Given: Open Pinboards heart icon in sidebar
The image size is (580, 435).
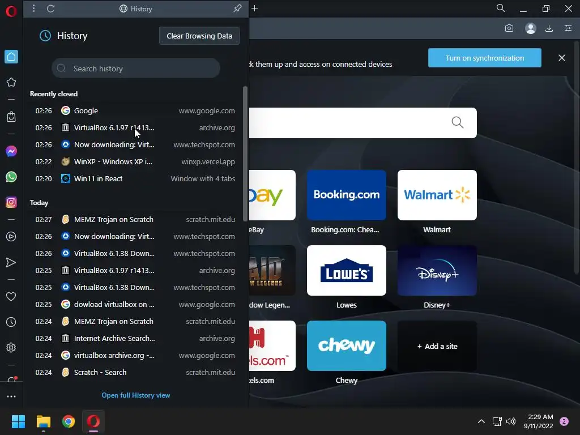Looking at the screenshot, I should tap(11, 296).
